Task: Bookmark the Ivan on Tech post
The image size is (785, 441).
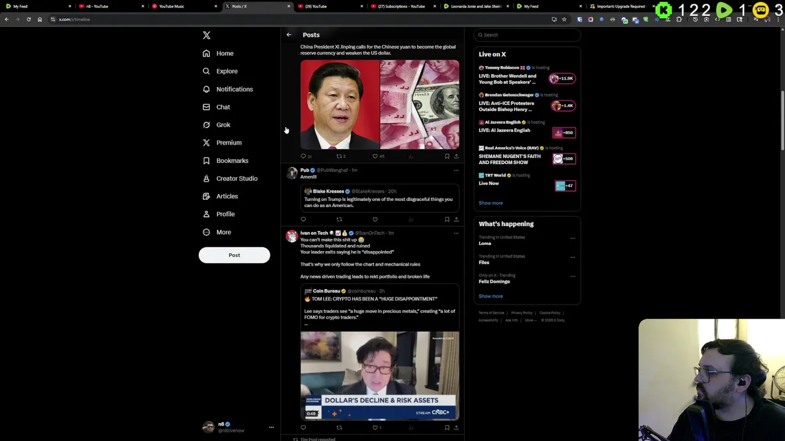Action: tap(447, 428)
